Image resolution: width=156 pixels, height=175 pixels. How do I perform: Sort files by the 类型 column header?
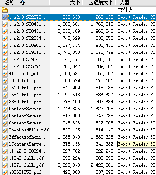124,2
